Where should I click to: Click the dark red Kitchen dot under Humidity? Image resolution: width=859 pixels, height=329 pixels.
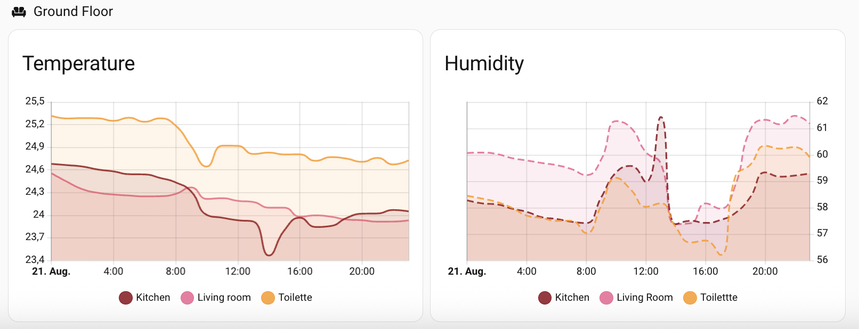click(x=545, y=298)
